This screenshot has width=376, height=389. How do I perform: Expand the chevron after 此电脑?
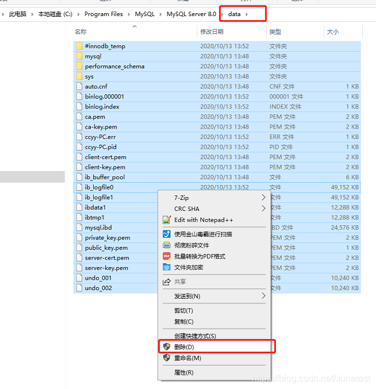(32, 14)
